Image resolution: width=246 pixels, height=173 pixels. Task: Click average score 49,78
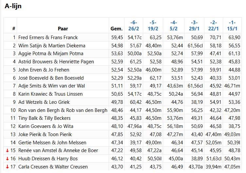pos(117,102)
